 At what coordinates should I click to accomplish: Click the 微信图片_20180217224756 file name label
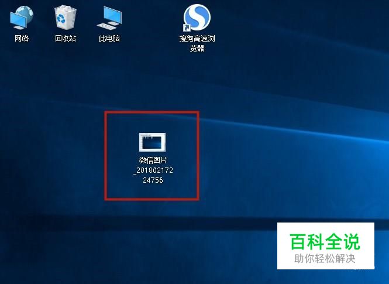[153, 170]
